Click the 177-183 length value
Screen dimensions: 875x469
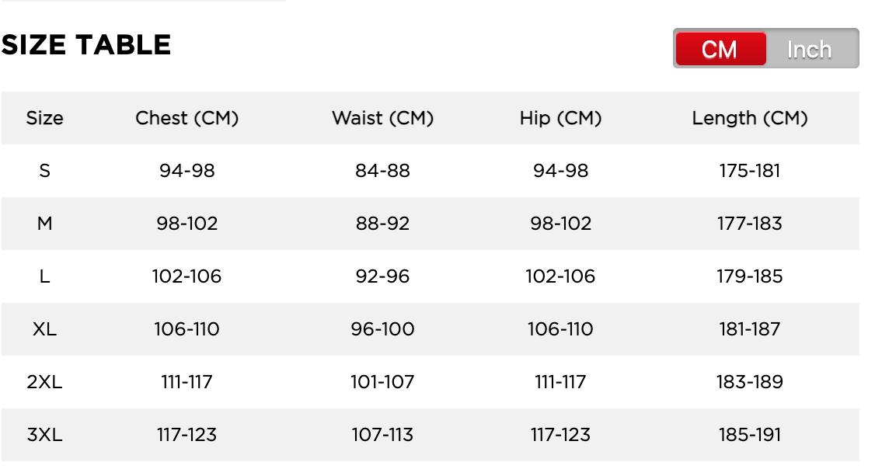tap(750, 224)
